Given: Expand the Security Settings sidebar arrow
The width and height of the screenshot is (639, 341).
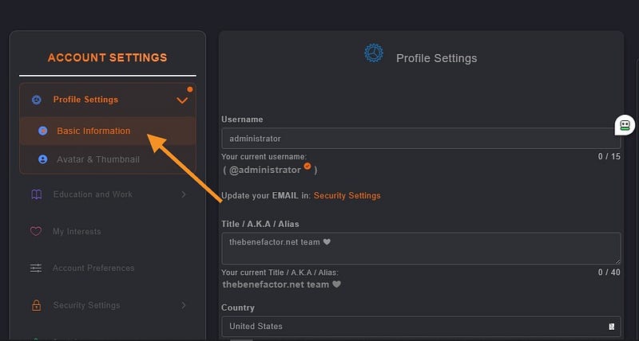Looking at the screenshot, I should point(184,305).
